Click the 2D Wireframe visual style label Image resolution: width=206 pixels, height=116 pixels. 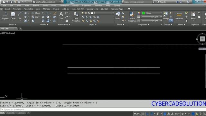pos(9,33)
